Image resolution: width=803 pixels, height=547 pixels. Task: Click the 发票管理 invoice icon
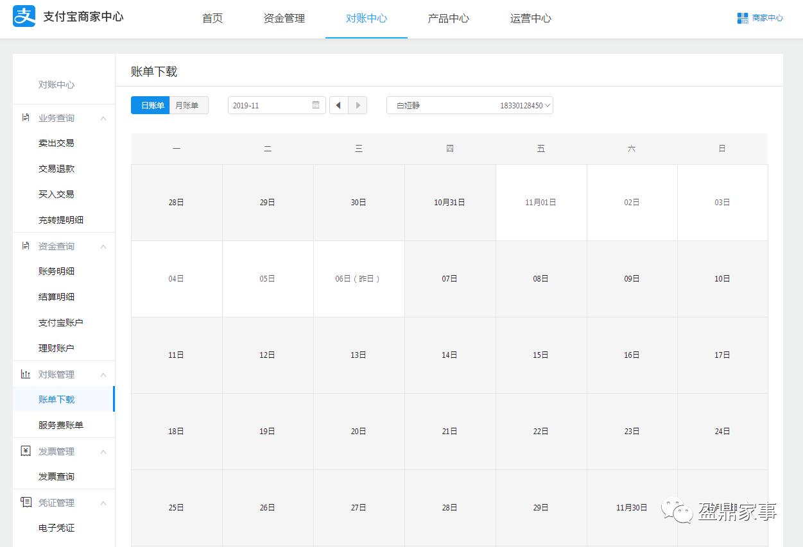[x=26, y=451]
